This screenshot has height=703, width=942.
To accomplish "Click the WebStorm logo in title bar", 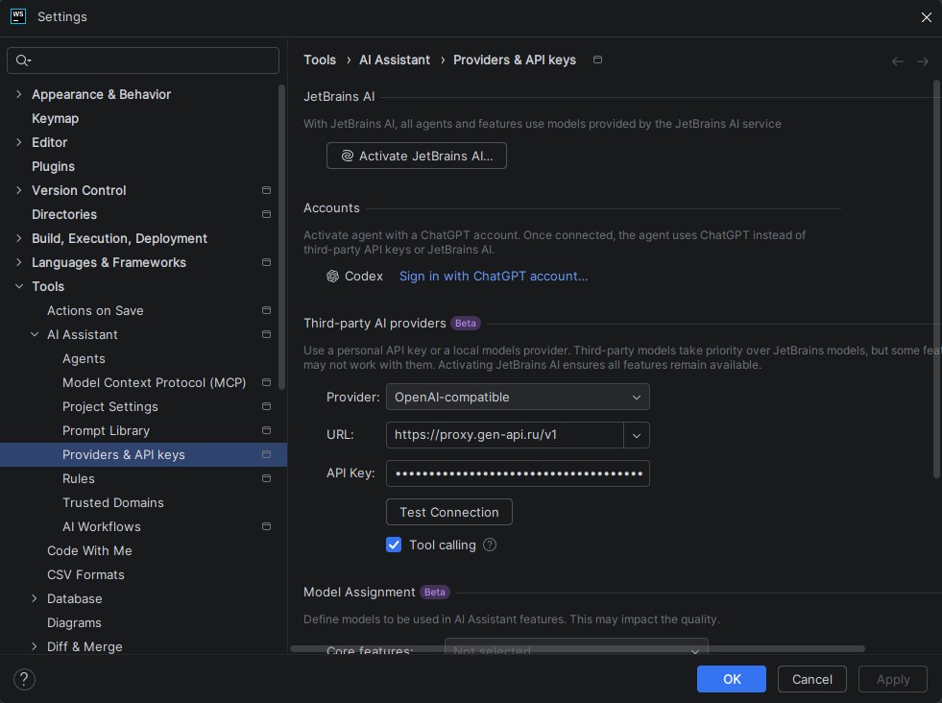I will click(x=17, y=16).
